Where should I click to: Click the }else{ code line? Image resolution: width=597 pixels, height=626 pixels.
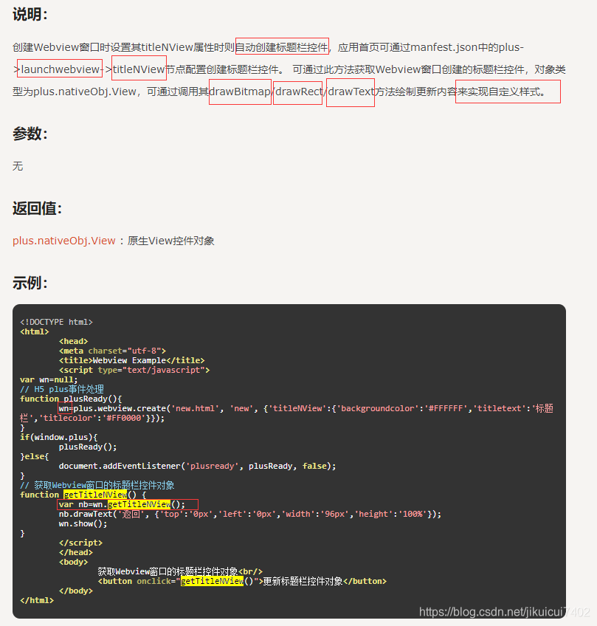click(35, 456)
